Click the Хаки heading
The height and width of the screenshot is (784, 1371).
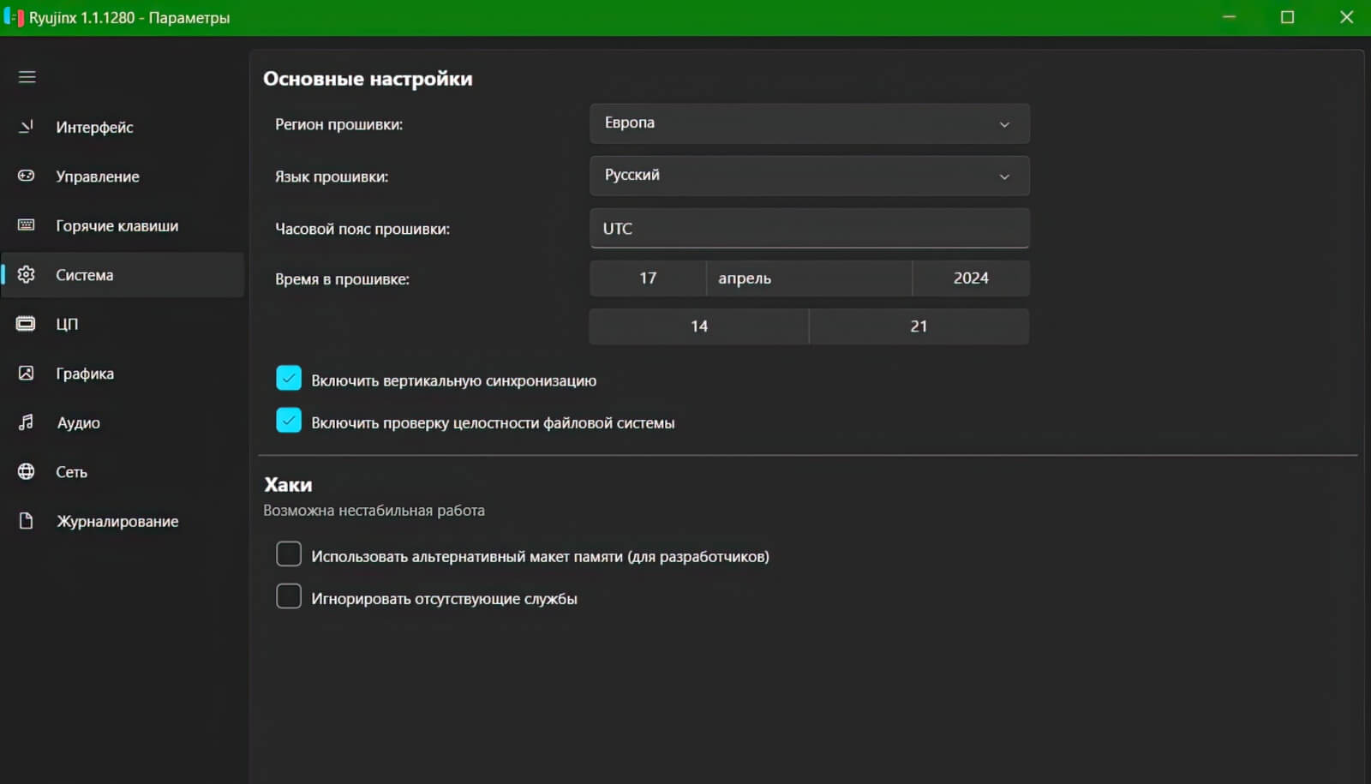pos(288,485)
